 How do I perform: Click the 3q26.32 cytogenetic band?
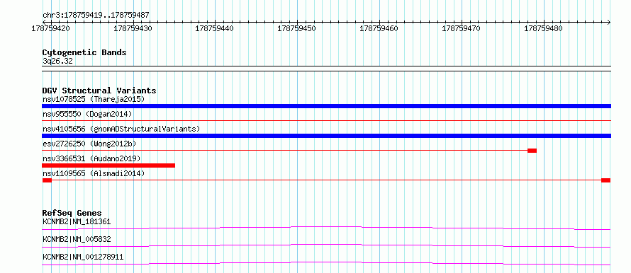click(x=57, y=62)
